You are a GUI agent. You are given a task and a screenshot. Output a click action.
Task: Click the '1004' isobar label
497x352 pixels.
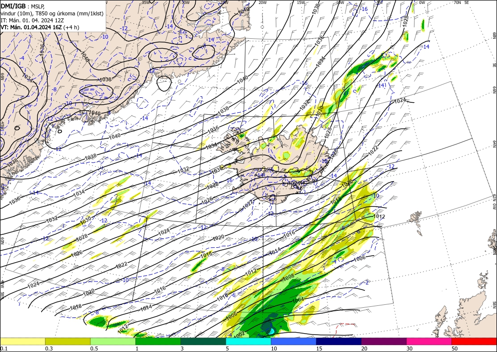pos(298,299)
